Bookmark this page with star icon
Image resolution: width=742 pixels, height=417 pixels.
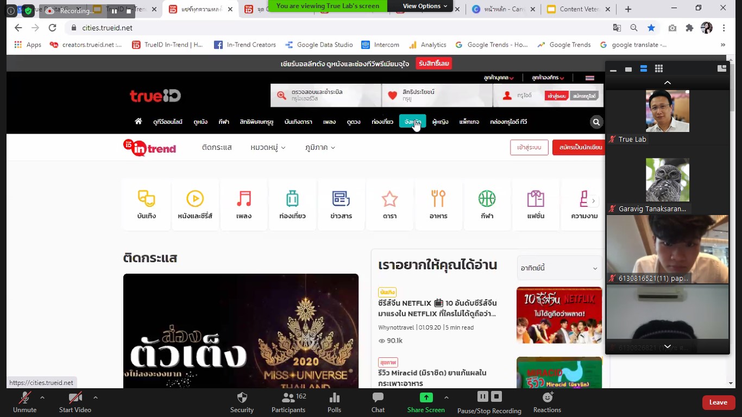(651, 28)
